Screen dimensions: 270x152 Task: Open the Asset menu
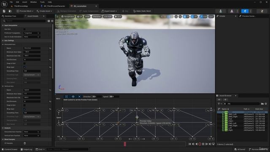coord(24,2)
